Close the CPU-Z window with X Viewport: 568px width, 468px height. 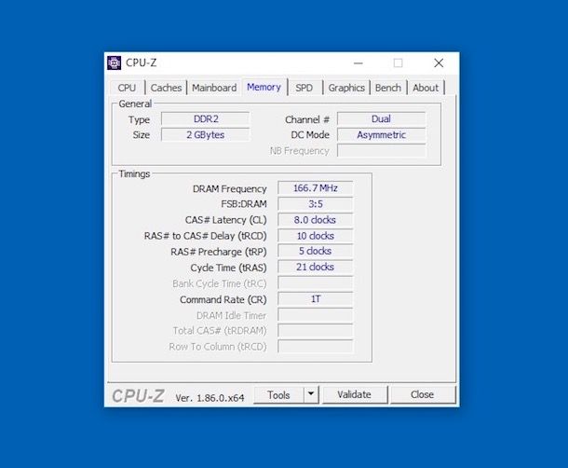[x=439, y=63]
